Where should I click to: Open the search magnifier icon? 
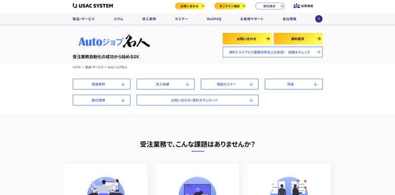click(x=318, y=19)
